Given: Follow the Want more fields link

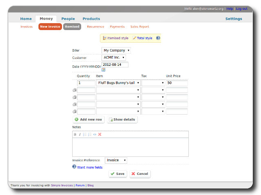Looking at the screenshot, I should [x=90, y=167].
